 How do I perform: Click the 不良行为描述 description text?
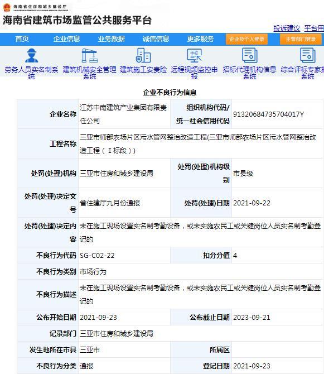[200, 295]
